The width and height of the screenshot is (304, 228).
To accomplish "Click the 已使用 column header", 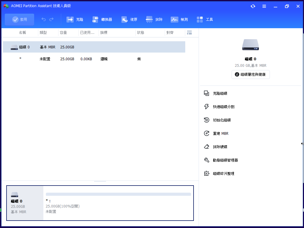I will (87, 33).
